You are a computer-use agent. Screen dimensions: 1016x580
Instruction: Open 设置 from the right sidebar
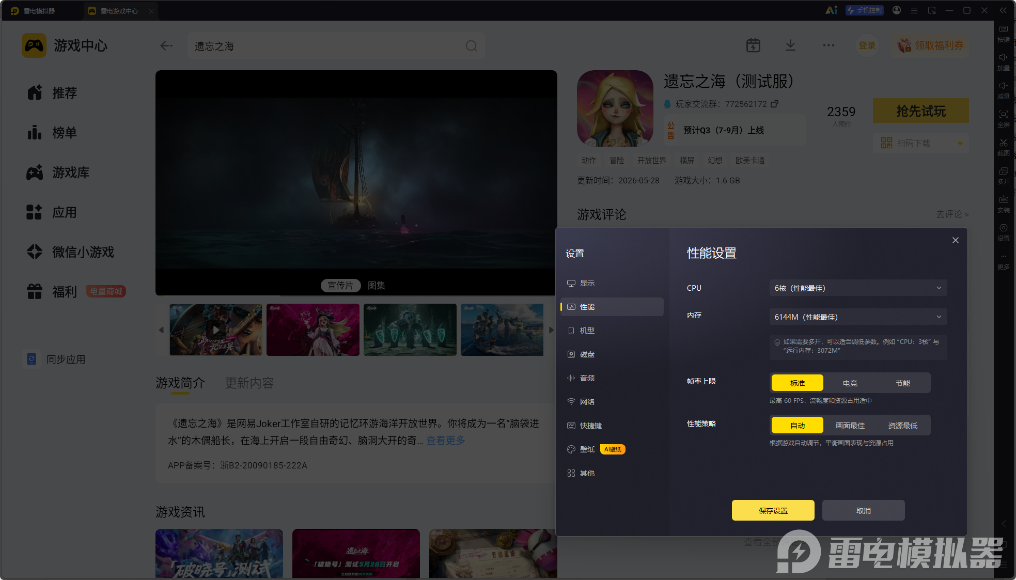pos(1003,232)
